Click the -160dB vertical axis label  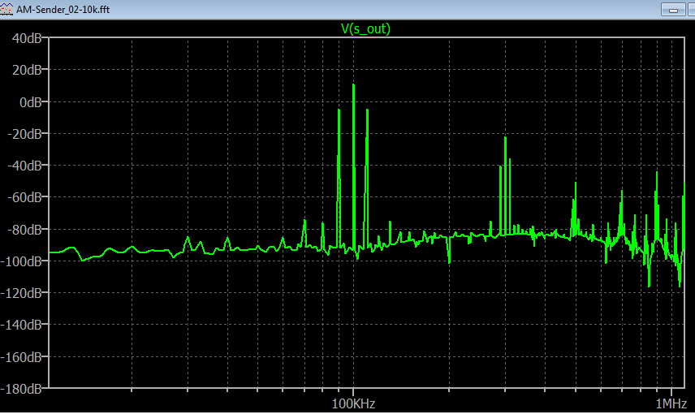coord(24,357)
